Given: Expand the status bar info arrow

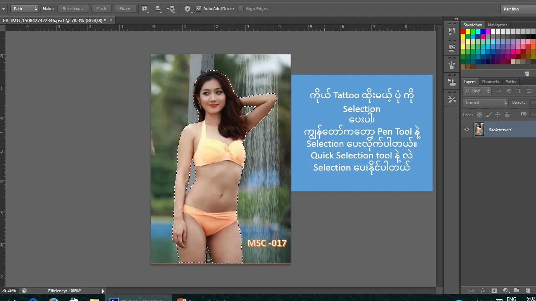Looking at the screenshot, I should 103,291.
